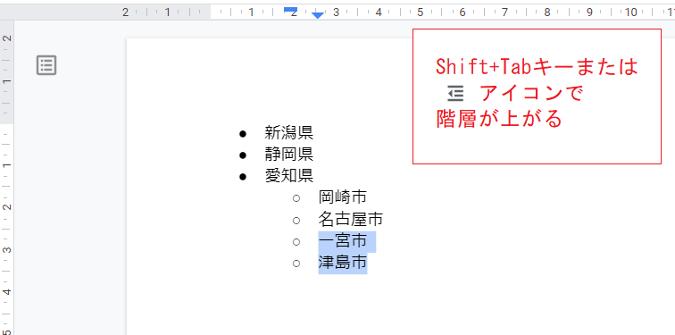Select the first-line indent marker on ruler
Image resolution: width=675 pixels, height=335 pixels.
[291, 9]
